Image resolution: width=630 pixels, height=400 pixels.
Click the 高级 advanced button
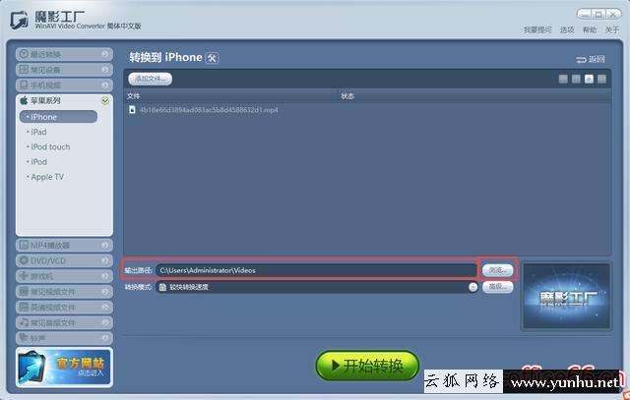497,287
